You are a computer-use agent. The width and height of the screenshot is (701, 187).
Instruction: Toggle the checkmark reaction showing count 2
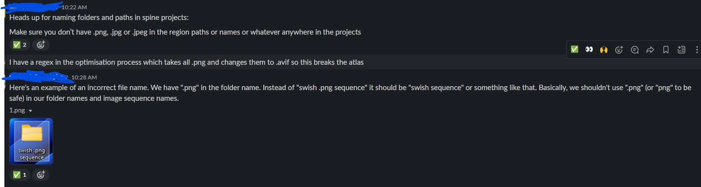point(19,45)
